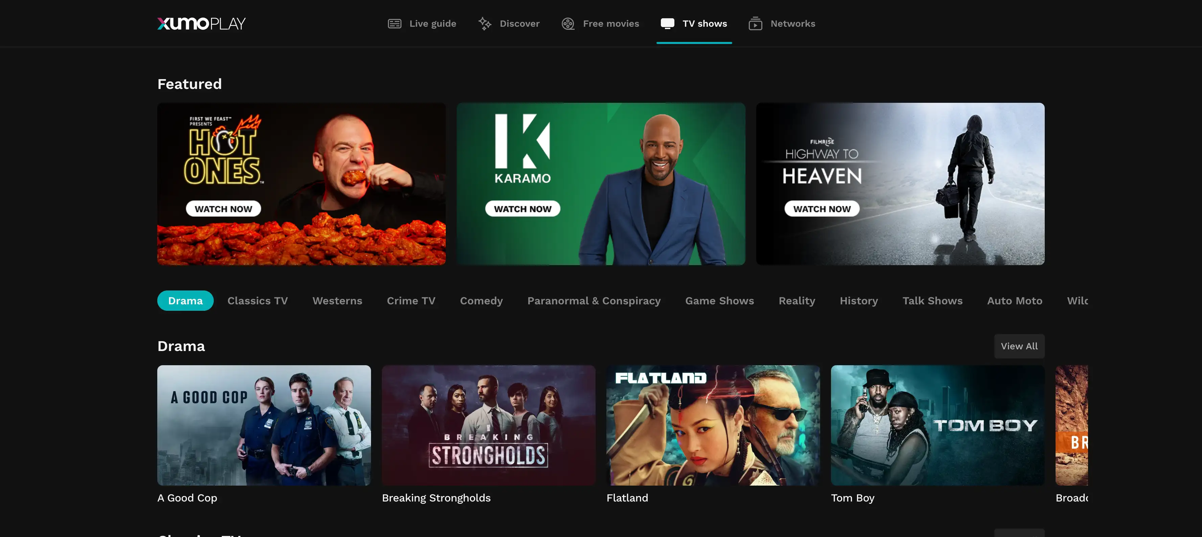Open A Good Cop thumbnail
This screenshot has height=537, width=1202.
point(264,425)
